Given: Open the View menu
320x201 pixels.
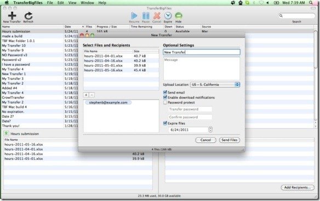Looking at the screenshot, I should 72,3.
